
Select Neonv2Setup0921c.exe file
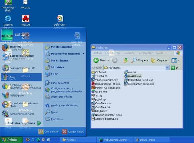(x=107, y=115)
